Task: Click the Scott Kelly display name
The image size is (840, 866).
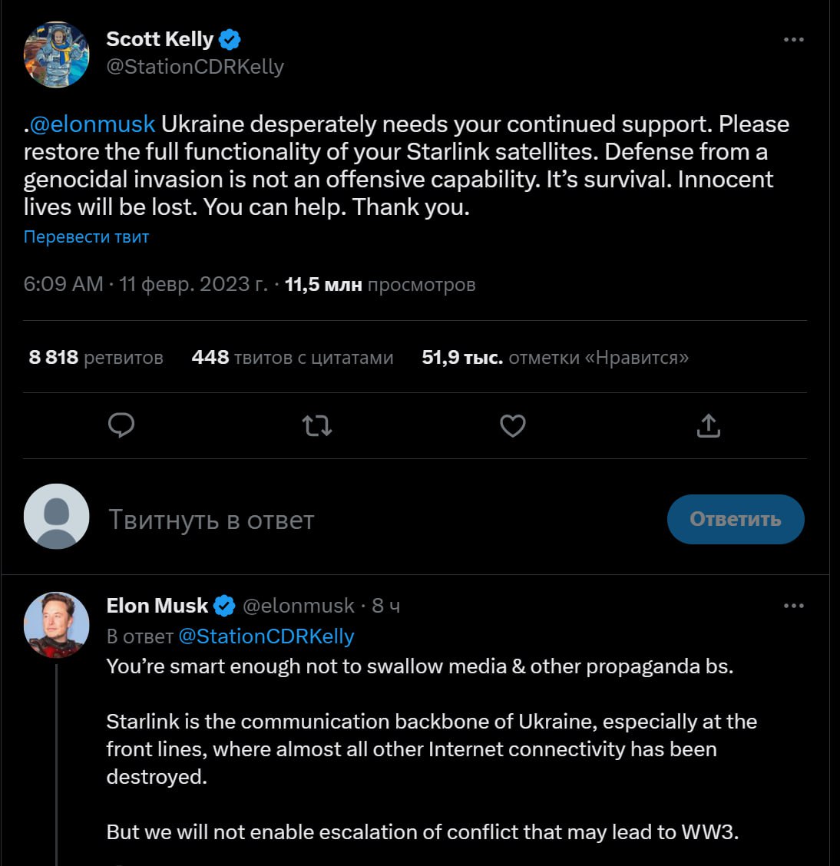Action: coord(160,39)
